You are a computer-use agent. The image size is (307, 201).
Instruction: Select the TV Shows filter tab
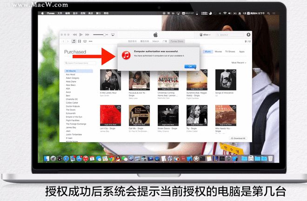coord(230,51)
